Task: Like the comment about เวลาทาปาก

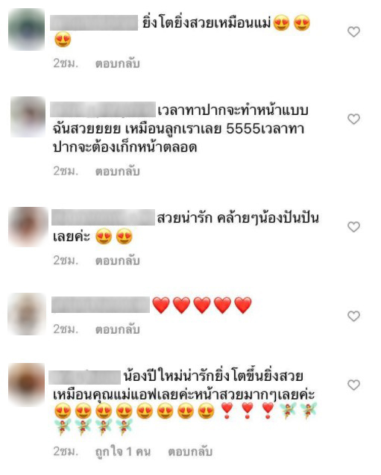Action: [353, 119]
